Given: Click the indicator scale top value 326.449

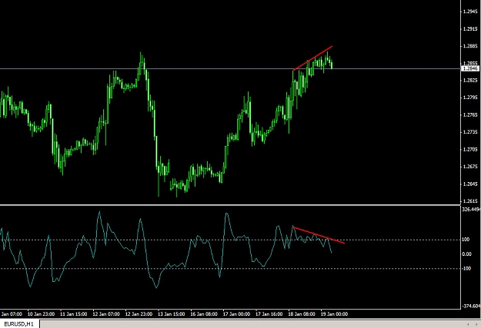Looking at the screenshot, I should click(x=471, y=209).
